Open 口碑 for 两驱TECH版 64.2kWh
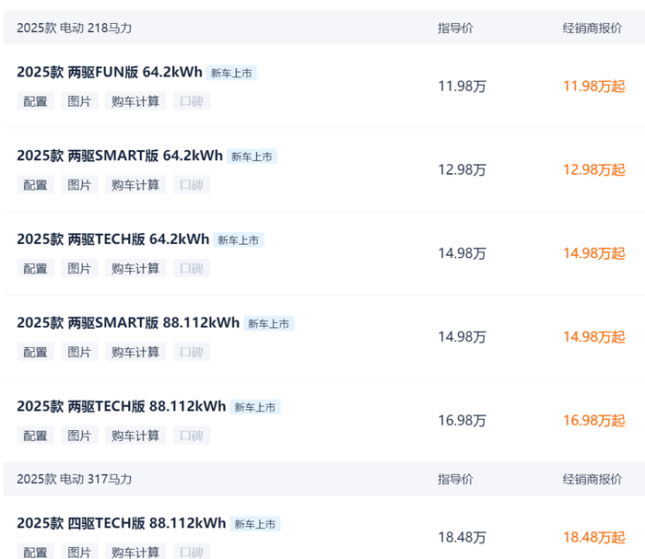The width and height of the screenshot is (645, 559). [x=191, y=269]
